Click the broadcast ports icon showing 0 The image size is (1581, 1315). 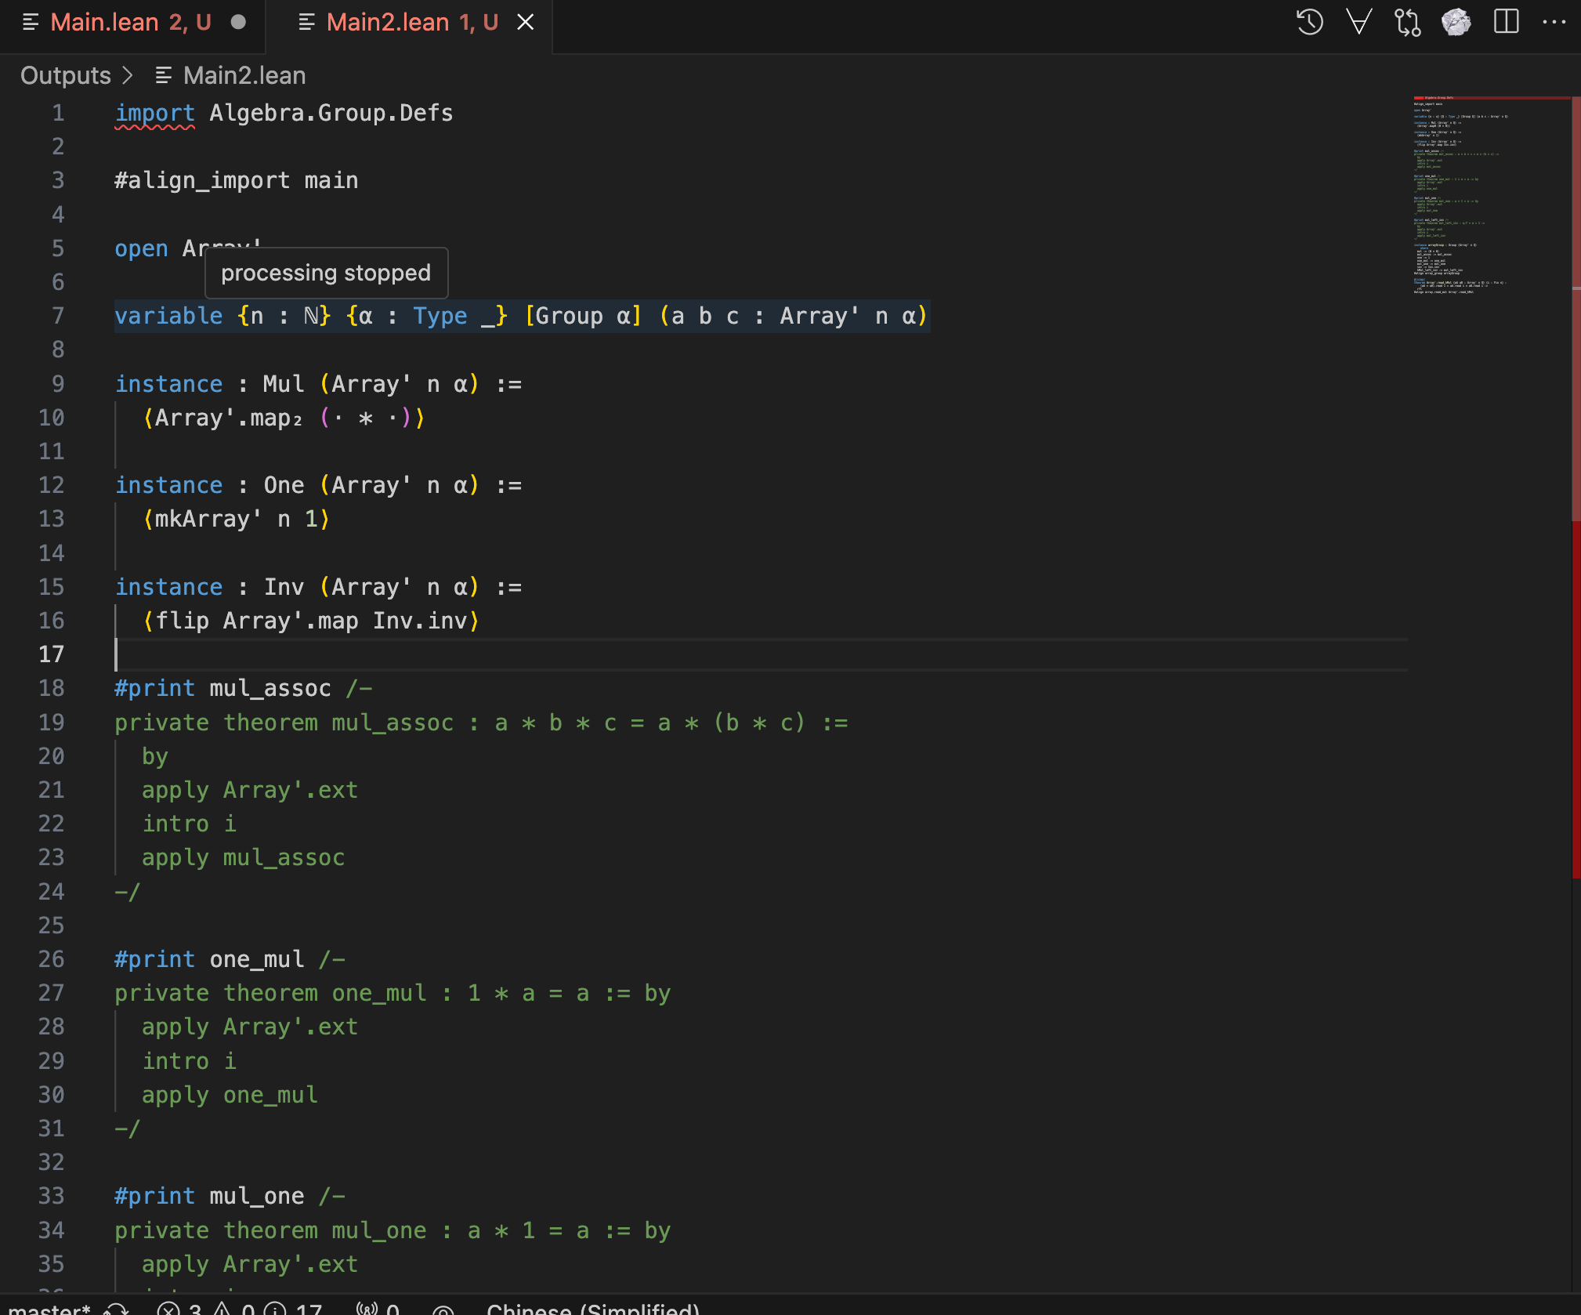[x=378, y=1308]
